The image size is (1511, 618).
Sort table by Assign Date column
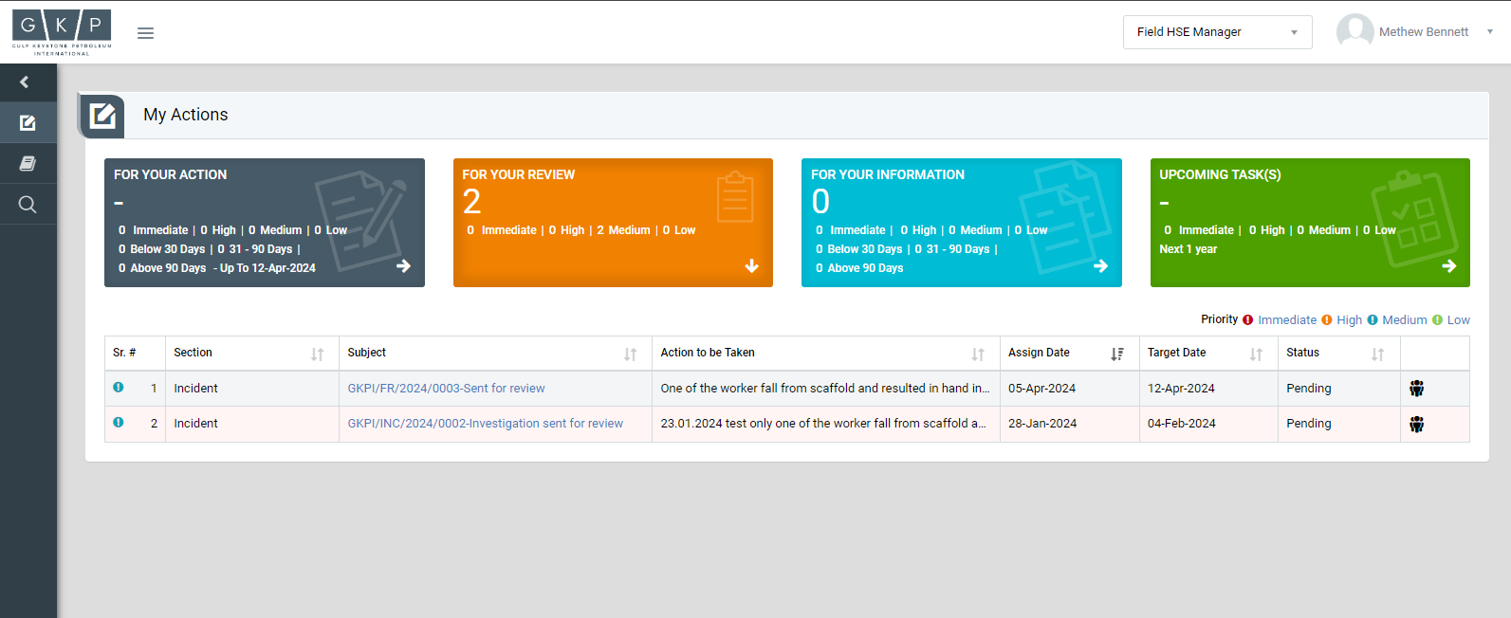tap(1116, 354)
